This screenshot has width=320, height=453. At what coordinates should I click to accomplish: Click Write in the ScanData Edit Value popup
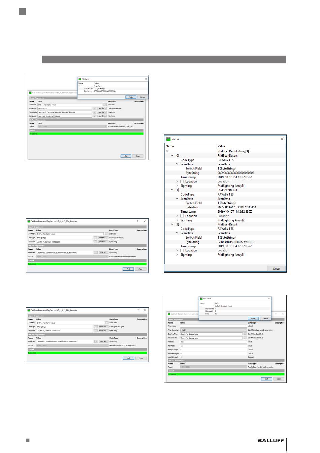131,97
